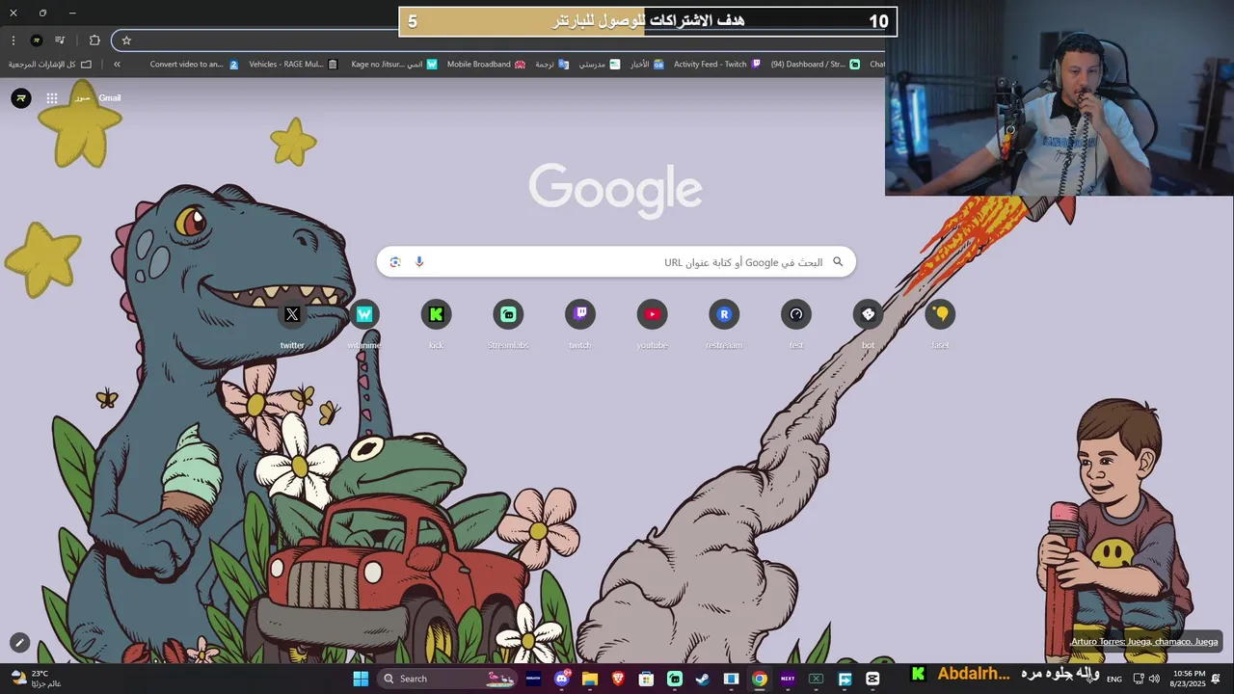Open the volume and network quick settings

click(1146, 680)
